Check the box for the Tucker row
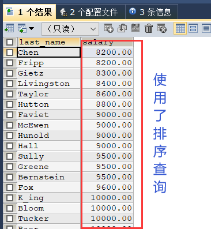211x229 pixels. tap(10, 219)
